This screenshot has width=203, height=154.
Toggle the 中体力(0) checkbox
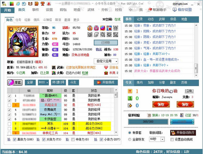tap(73, 140)
